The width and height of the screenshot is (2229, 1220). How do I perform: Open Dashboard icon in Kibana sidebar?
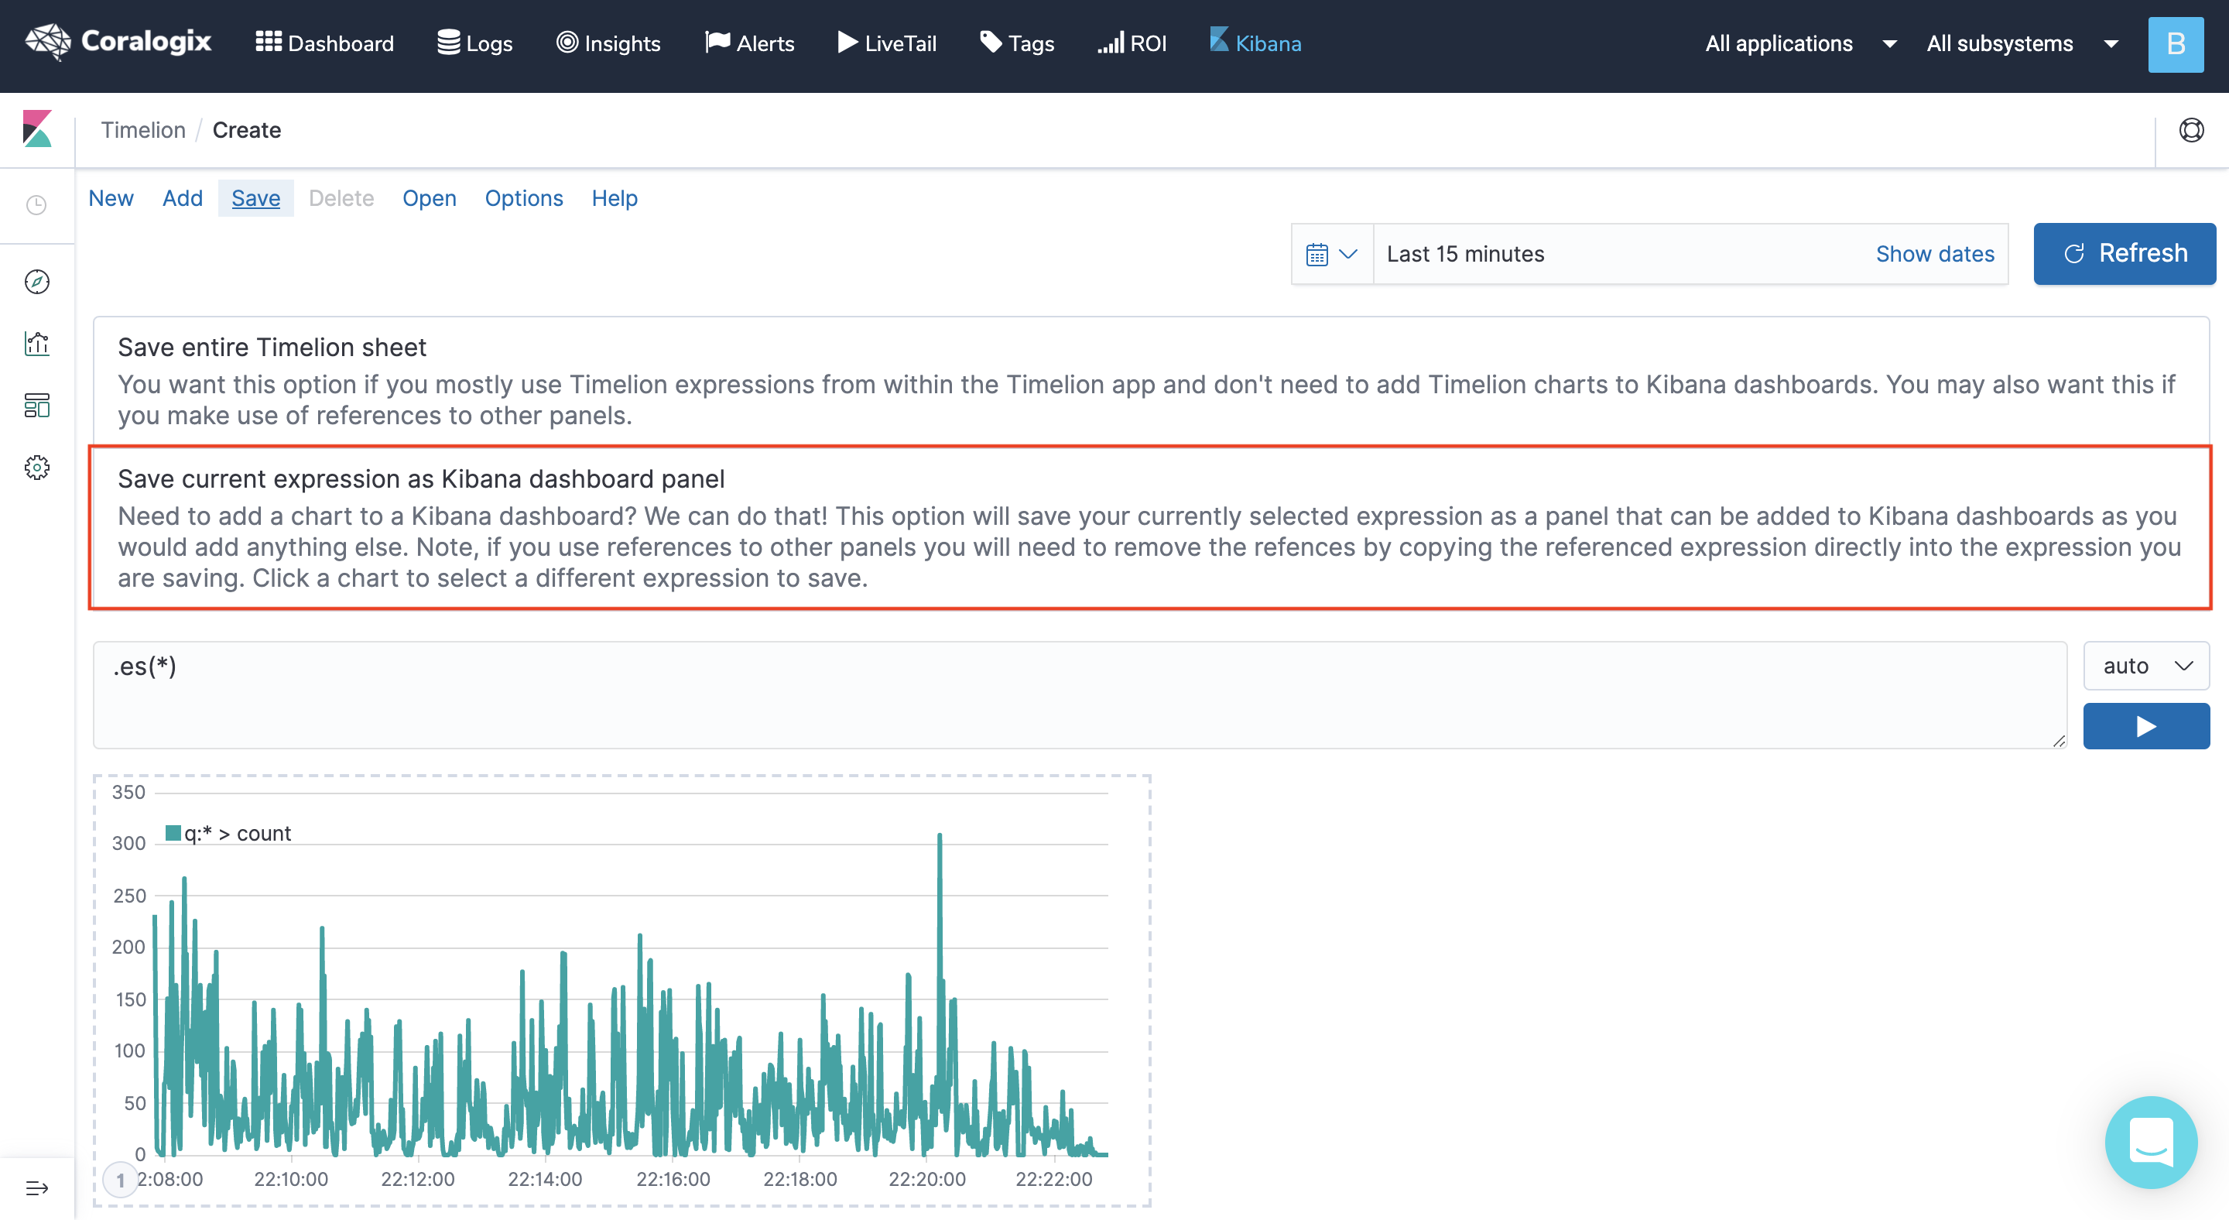(x=36, y=405)
